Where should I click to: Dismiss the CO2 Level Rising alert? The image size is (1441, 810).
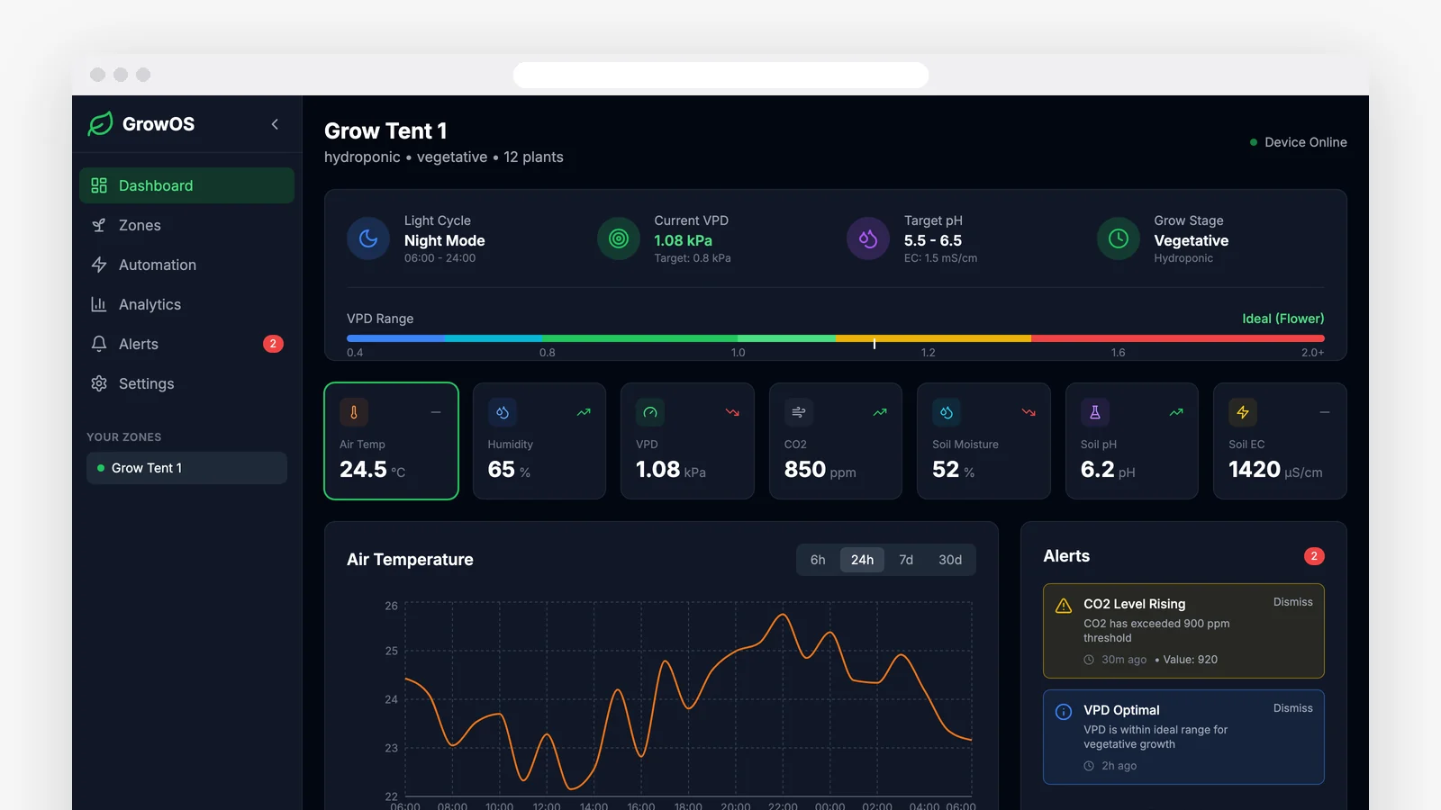1292,602
